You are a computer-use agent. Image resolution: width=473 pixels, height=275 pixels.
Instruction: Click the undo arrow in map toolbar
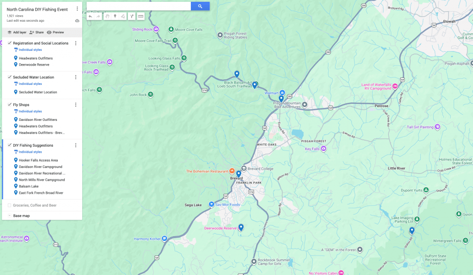(90, 16)
